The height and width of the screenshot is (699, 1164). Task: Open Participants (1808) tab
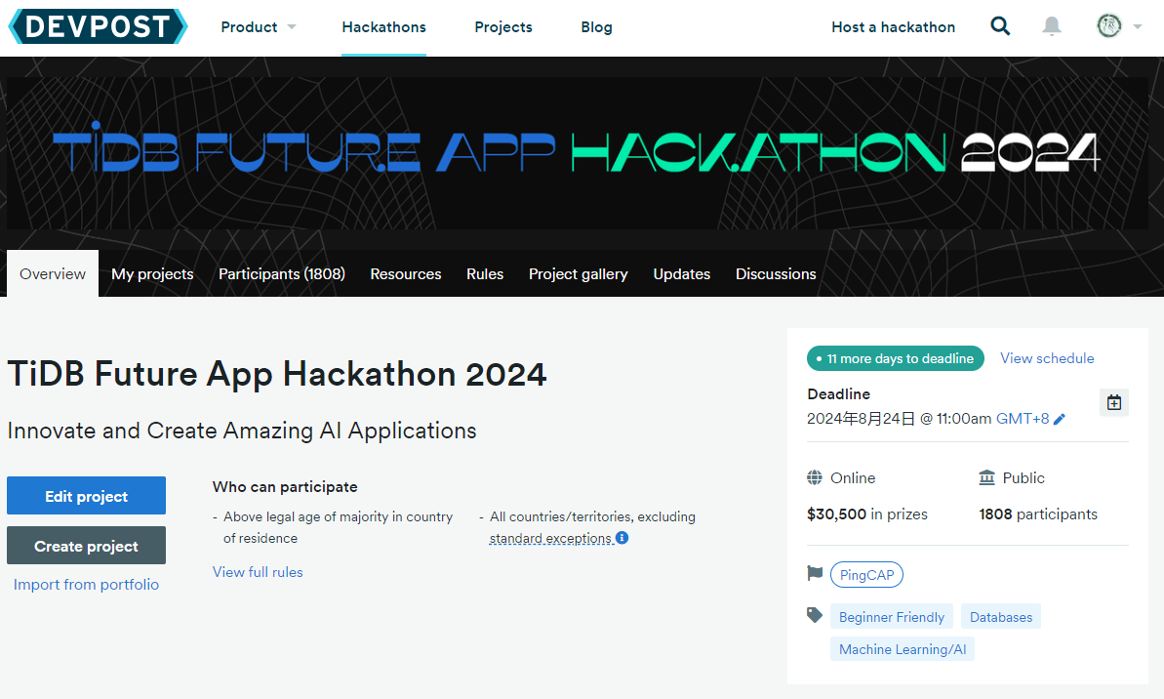(281, 273)
